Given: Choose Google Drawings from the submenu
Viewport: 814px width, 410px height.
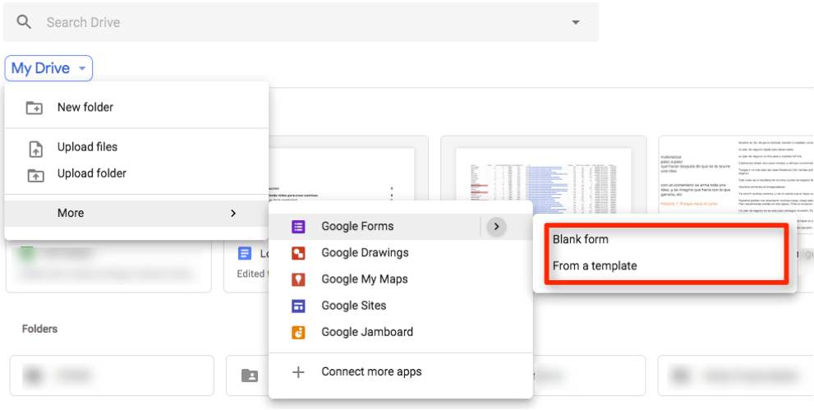Looking at the screenshot, I should (x=401, y=253).
